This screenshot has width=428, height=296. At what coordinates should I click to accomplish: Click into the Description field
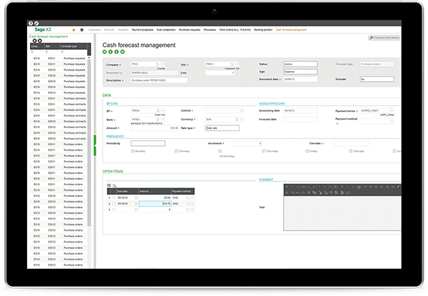click(159, 80)
